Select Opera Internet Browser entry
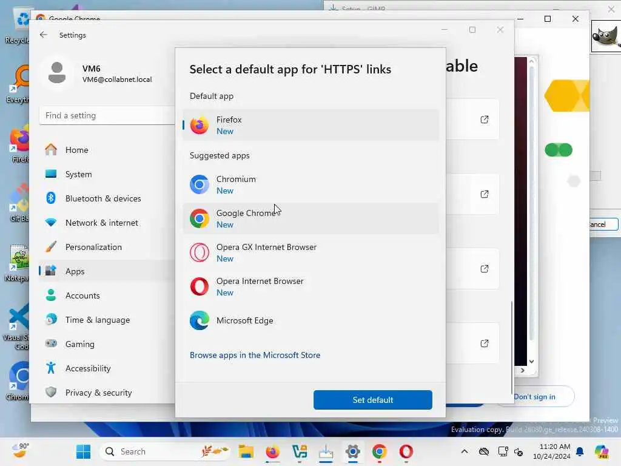This screenshot has width=621, height=466. 310,287
